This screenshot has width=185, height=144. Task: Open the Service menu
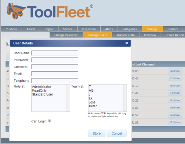(68, 29)
